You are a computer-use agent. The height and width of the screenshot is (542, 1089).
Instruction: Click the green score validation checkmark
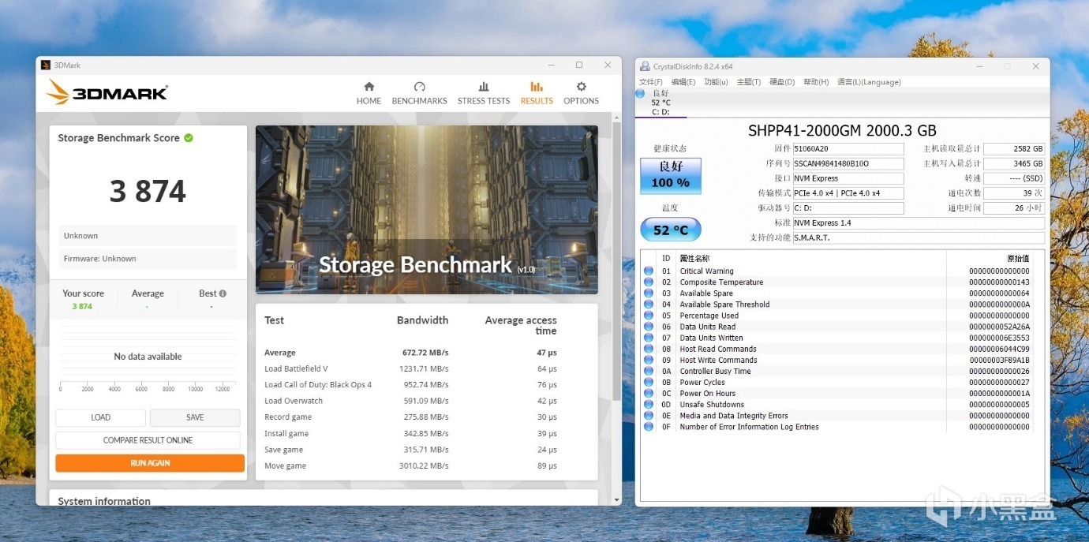coord(189,138)
